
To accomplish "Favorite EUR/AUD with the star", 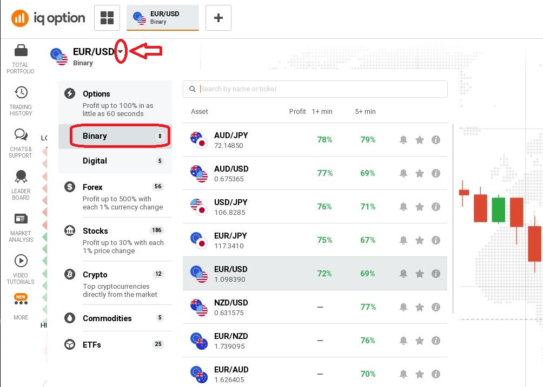I will pos(420,374).
